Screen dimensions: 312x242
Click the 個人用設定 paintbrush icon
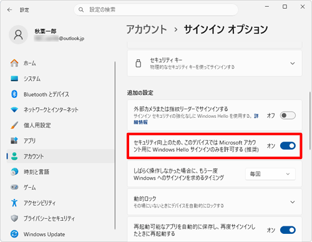coord(14,125)
